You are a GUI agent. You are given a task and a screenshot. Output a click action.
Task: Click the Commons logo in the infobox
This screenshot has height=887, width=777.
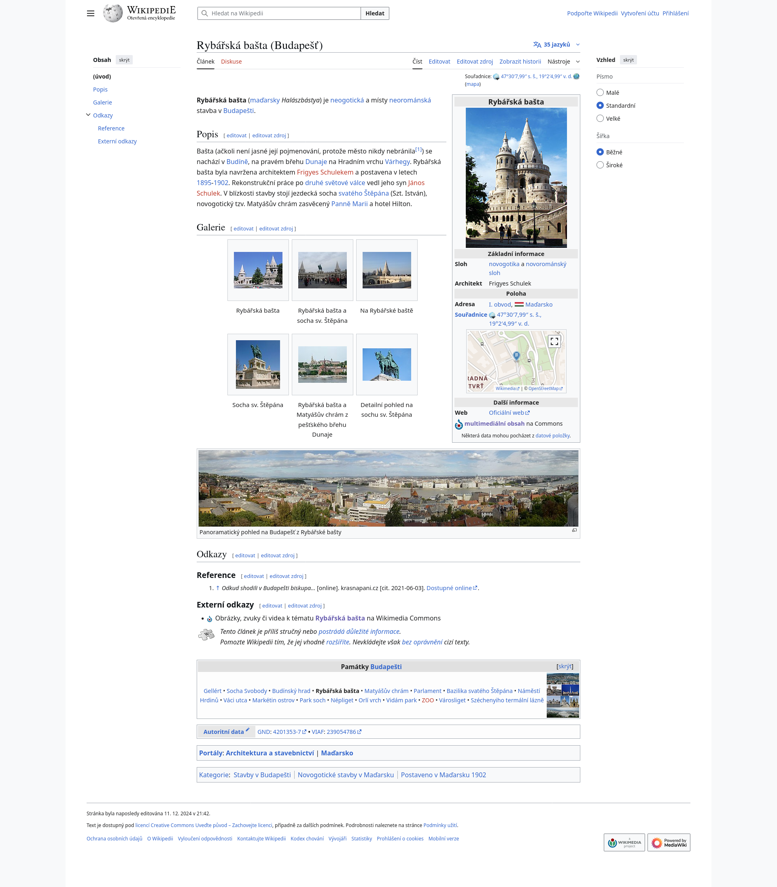point(459,424)
